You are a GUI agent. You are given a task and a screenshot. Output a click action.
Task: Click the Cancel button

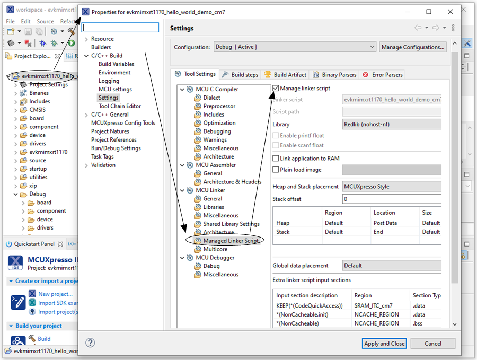(433, 343)
